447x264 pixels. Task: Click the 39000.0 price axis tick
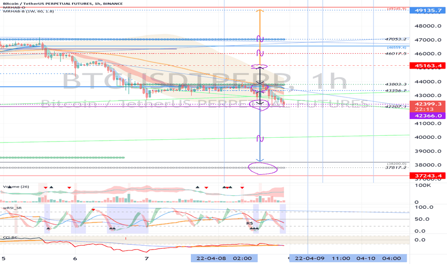[x=428, y=151]
